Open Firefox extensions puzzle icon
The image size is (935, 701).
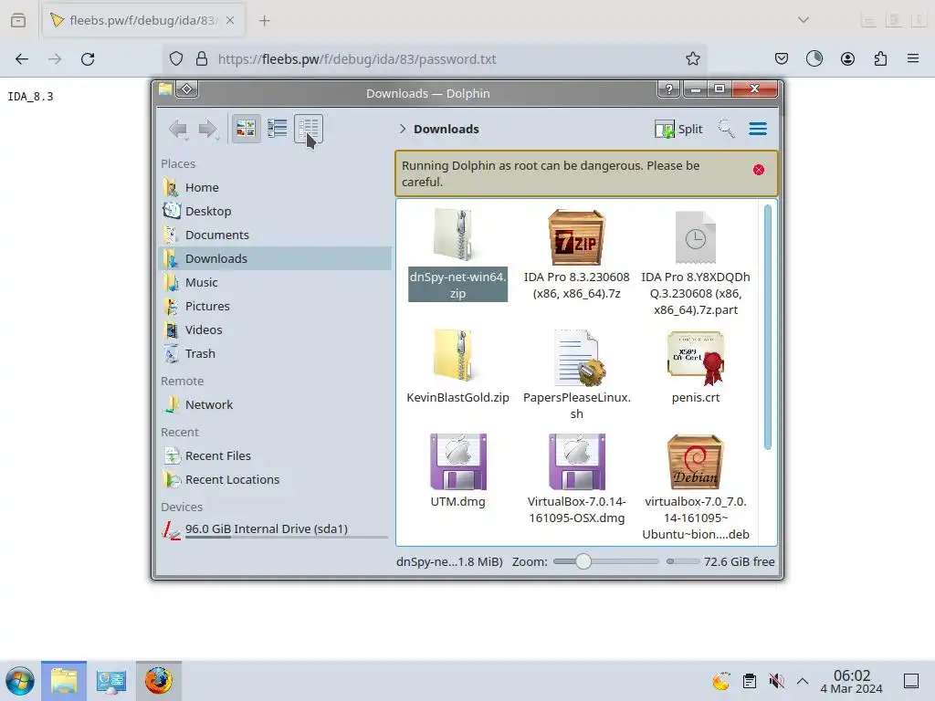click(x=880, y=58)
